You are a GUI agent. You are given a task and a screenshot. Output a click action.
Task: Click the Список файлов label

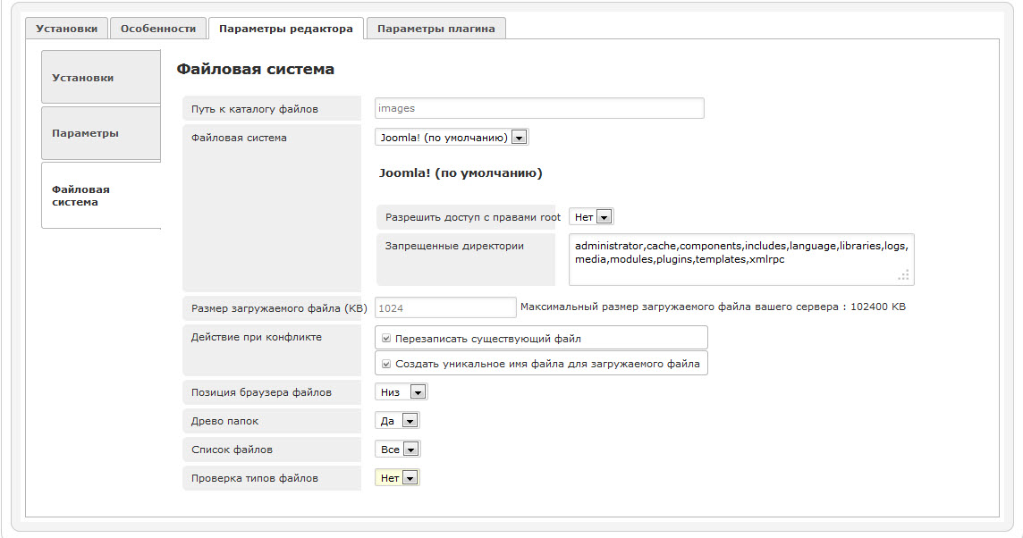coord(232,450)
